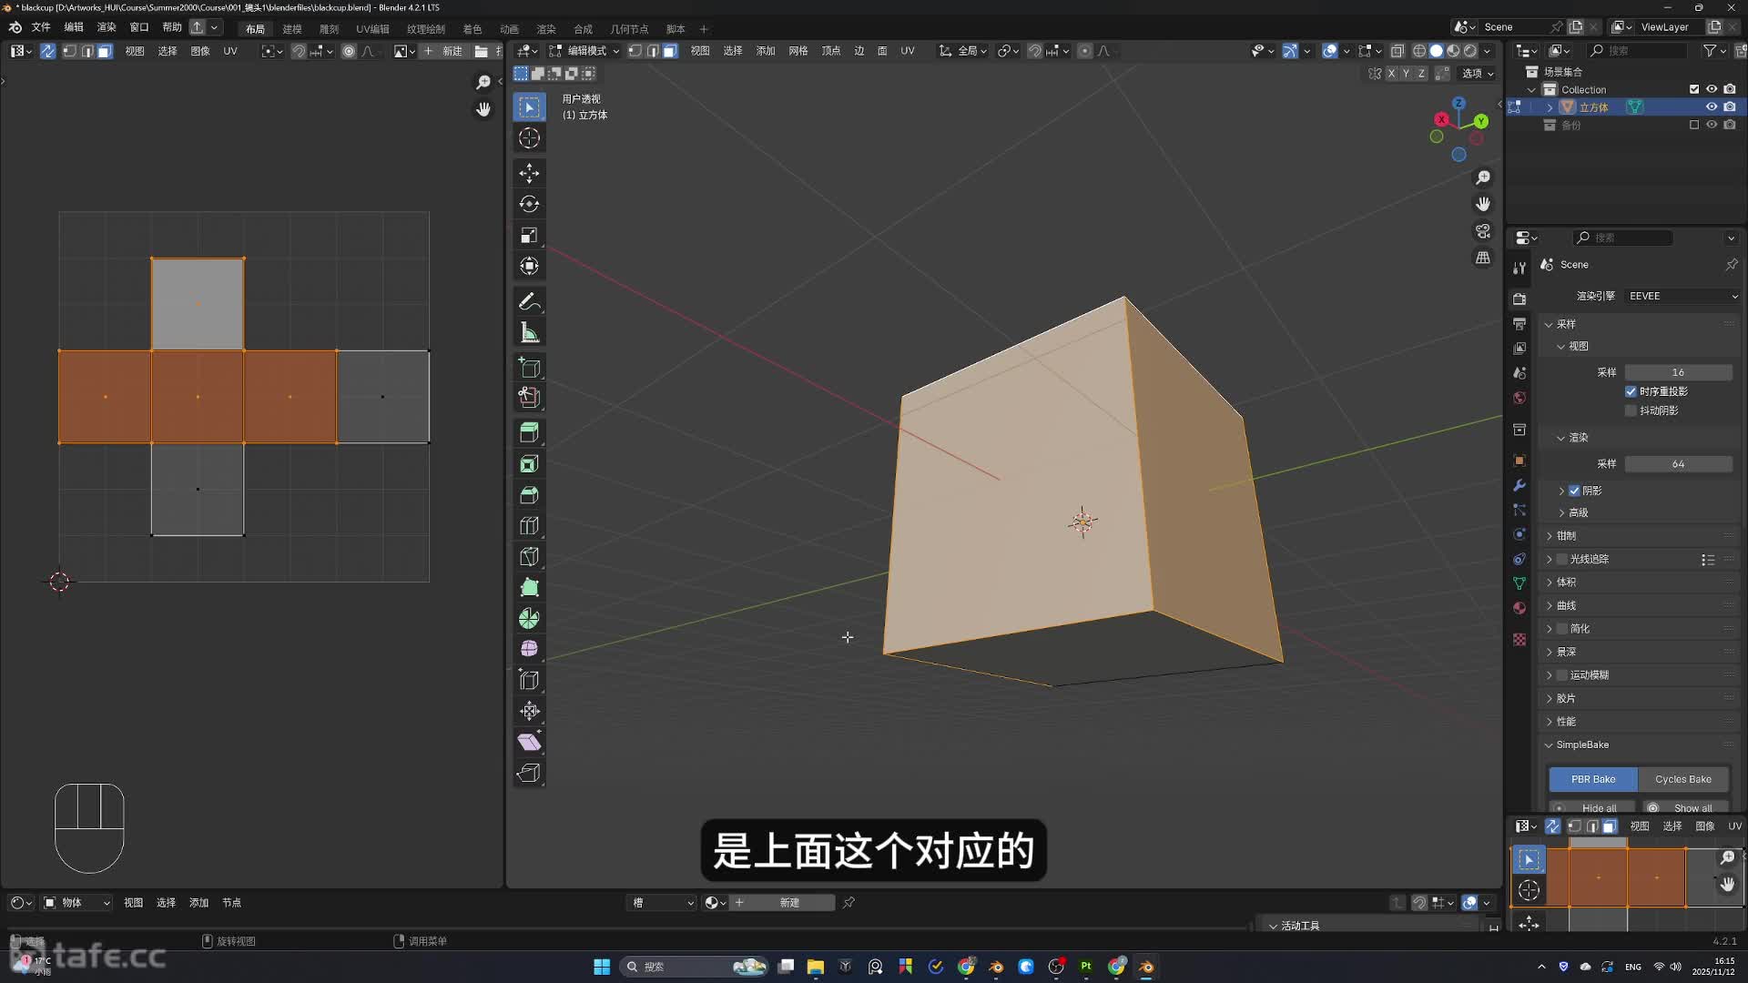
Task: Pick the 3D Cursor tool
Action: pos(529,138)
